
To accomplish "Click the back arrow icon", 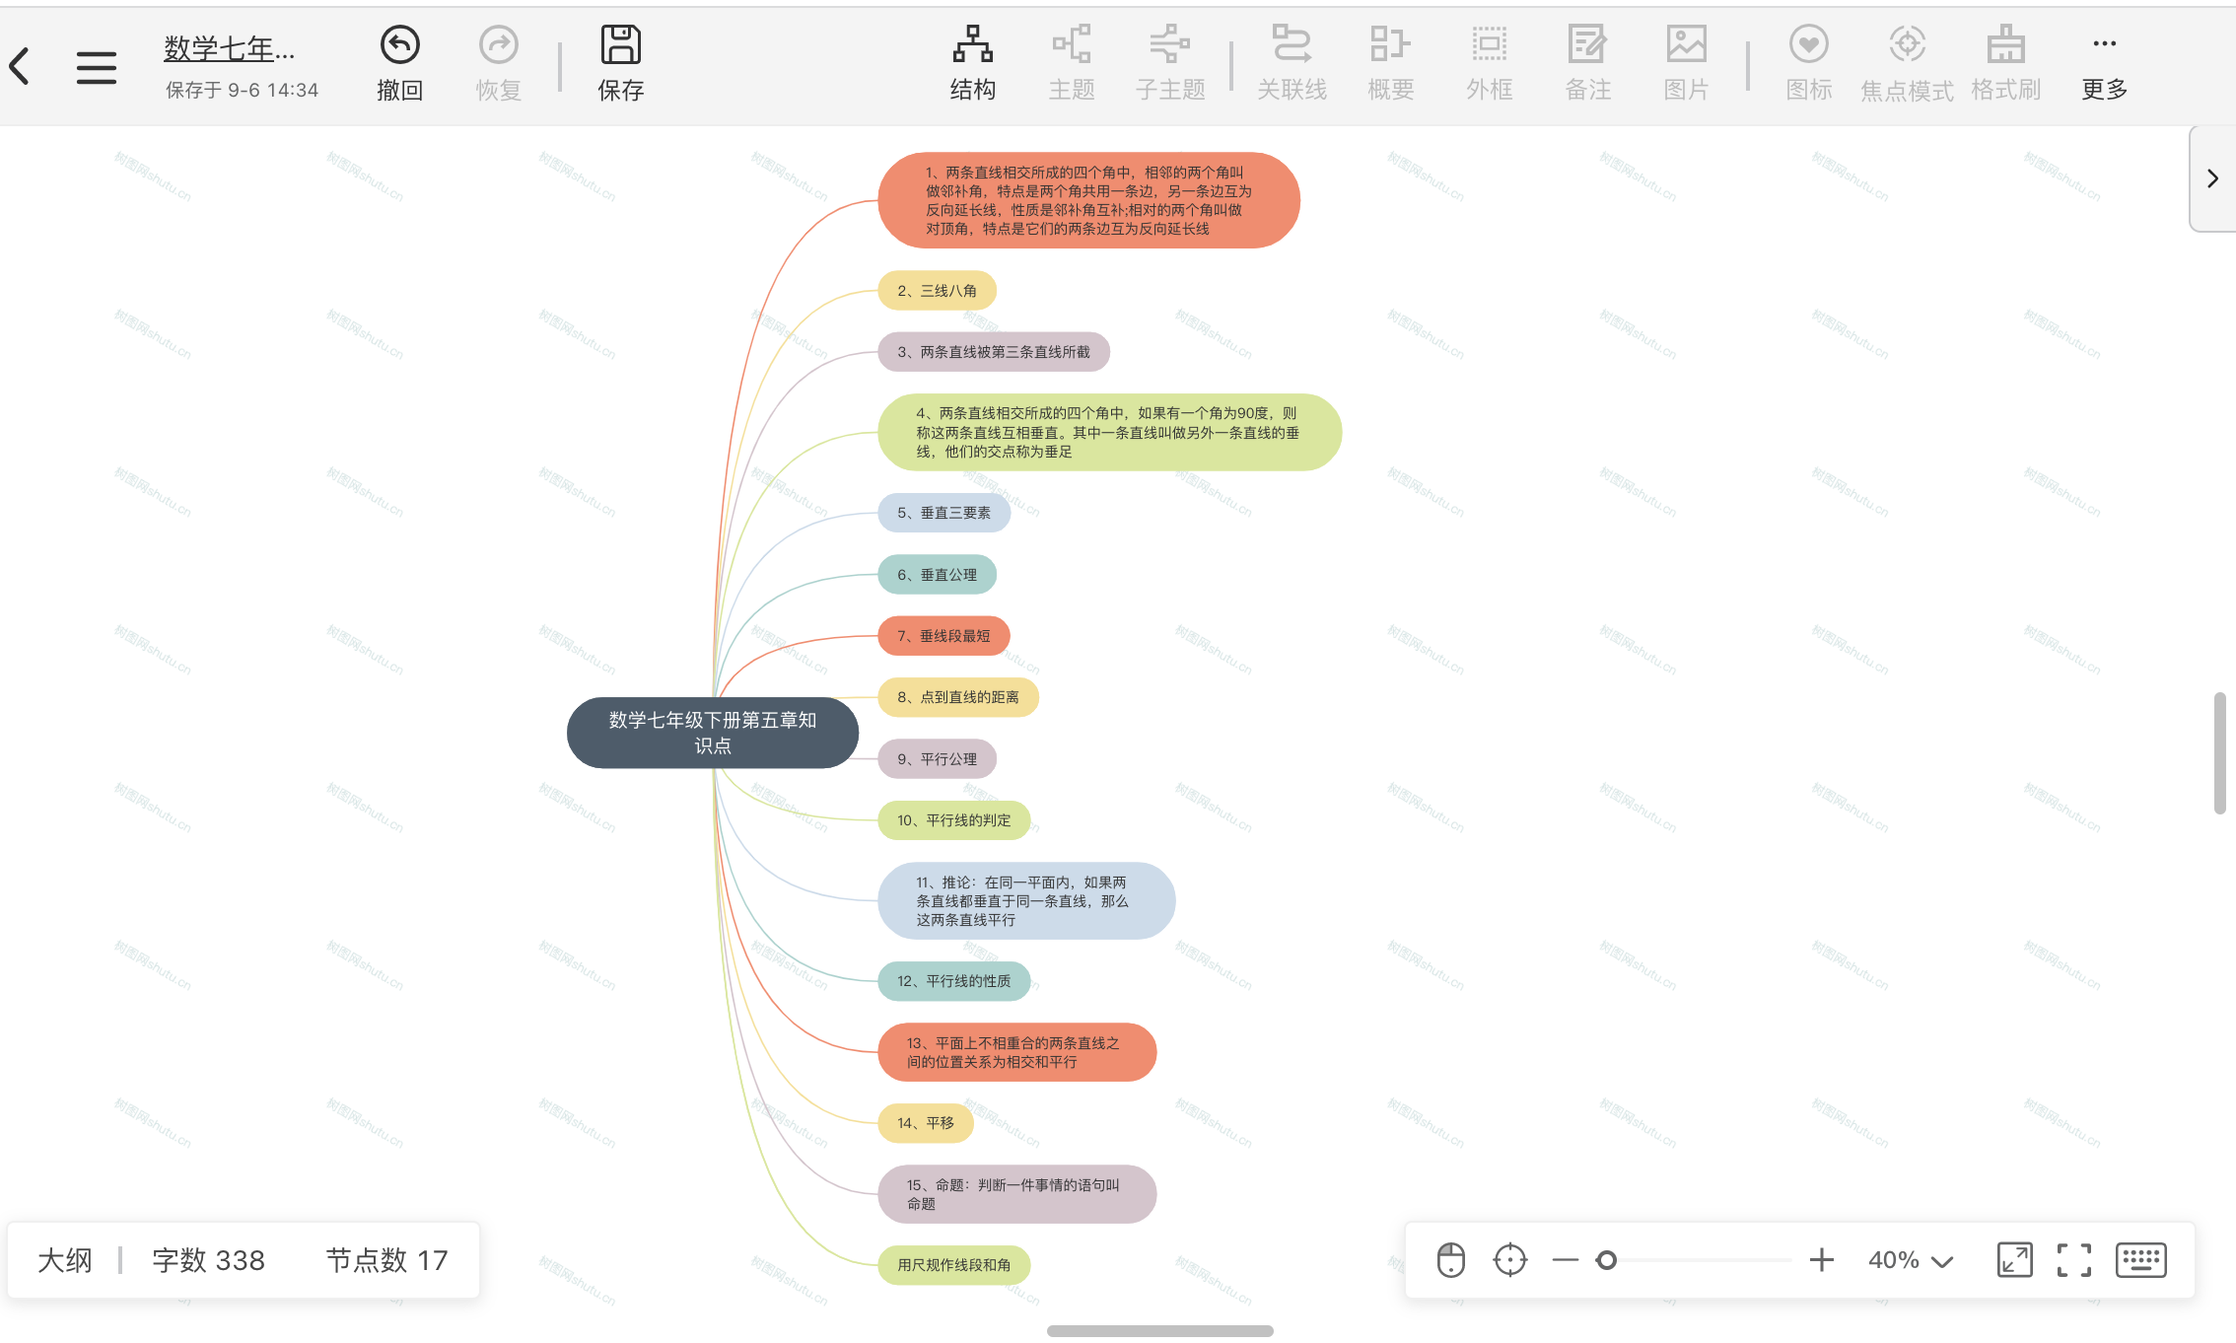I will tap(20, 66).
